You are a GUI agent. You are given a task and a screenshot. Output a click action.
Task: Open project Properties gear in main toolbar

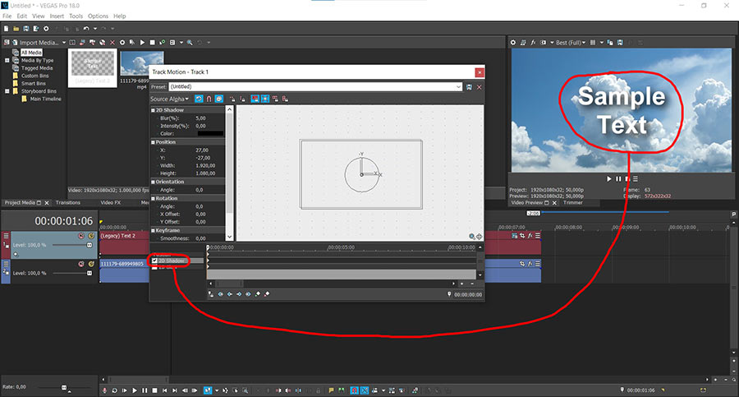click(46, 29)
